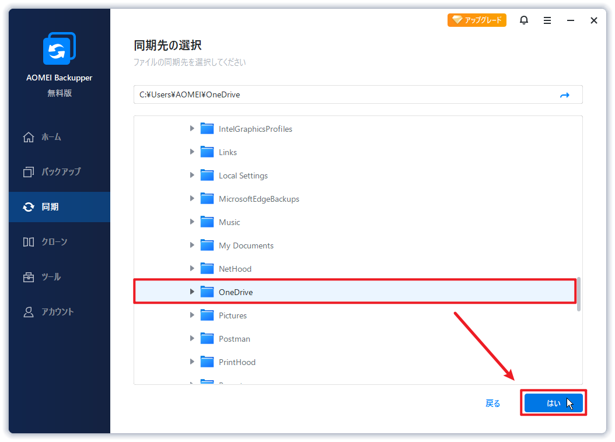The width and height of the screenshot is (615, 442).
Task: Open the アカウント sidebar tab
Action: (60, 312)
